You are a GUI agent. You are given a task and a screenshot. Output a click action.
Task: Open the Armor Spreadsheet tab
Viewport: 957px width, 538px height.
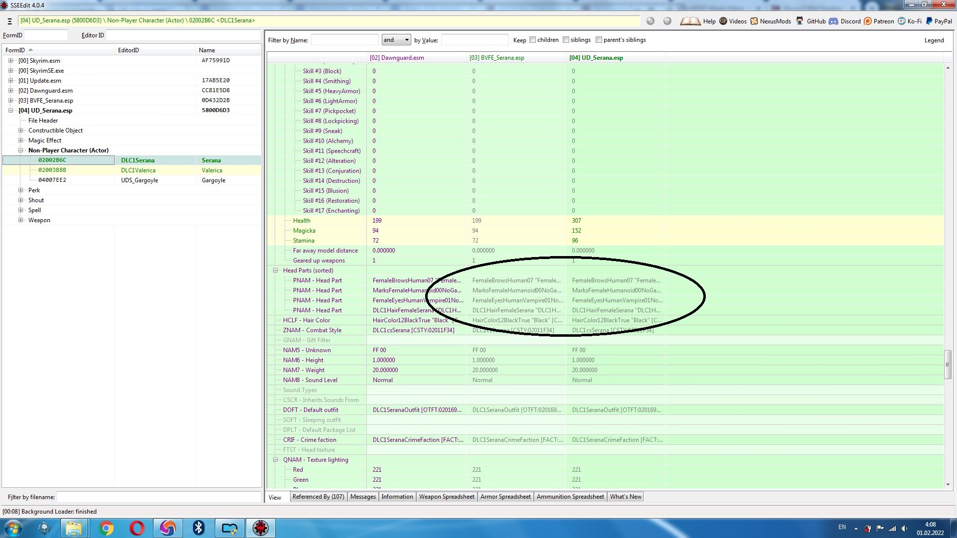click(505, 497)
